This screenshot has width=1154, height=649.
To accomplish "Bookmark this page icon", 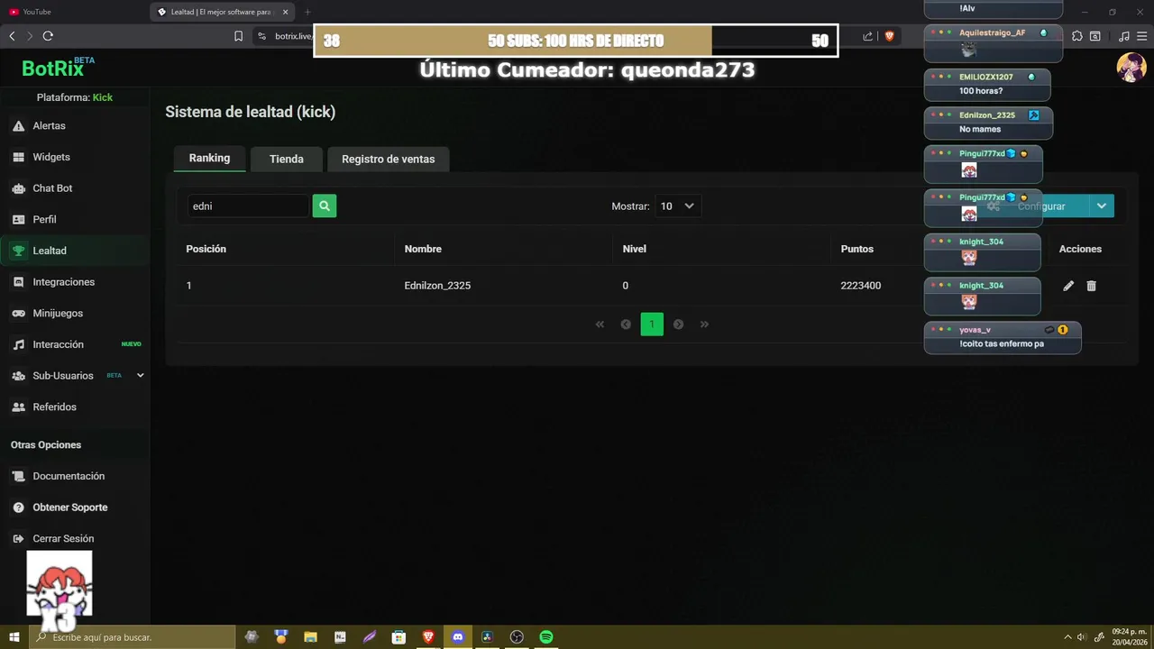I will pyautogui.click(x=238, y=36).
